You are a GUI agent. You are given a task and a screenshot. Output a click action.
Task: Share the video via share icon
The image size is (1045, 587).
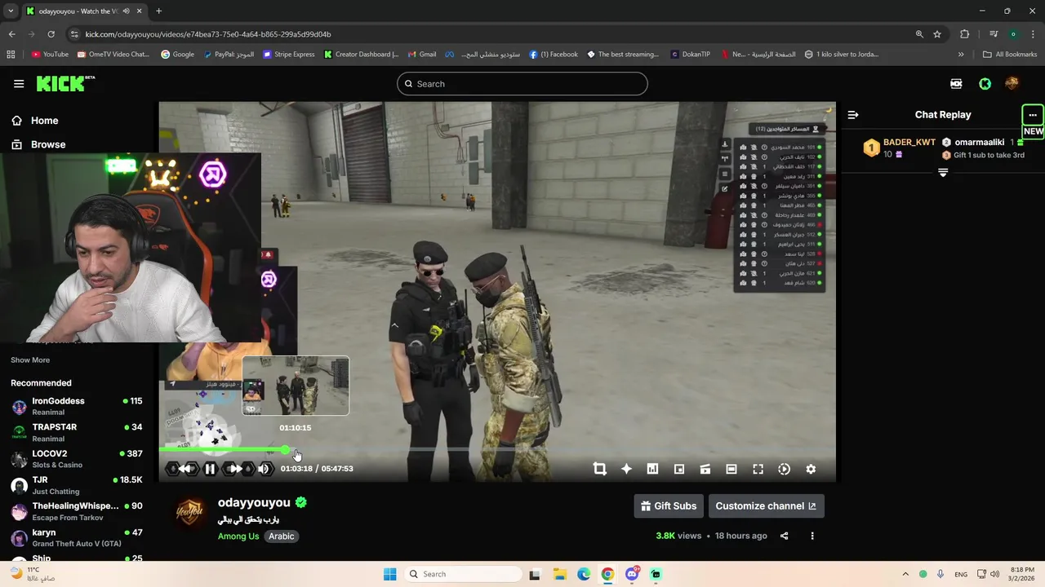click(784, 536)
